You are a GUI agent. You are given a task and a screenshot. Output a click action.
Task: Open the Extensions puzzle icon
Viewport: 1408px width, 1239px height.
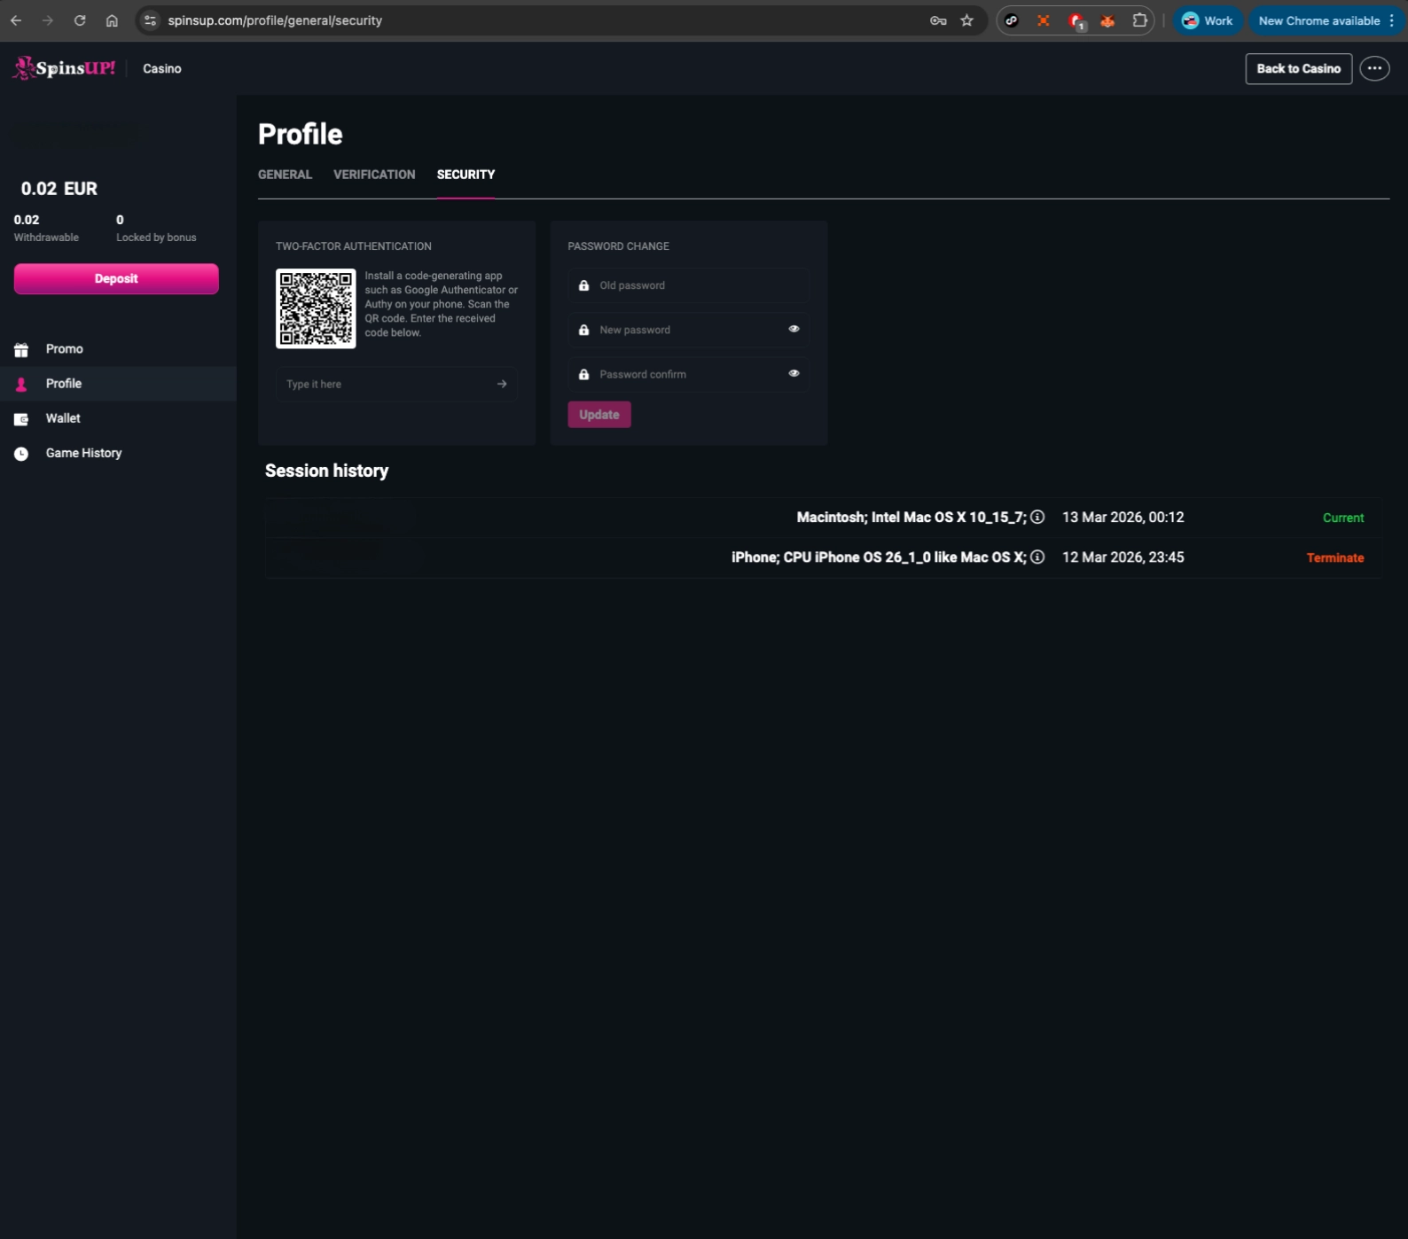point(1139,20)
